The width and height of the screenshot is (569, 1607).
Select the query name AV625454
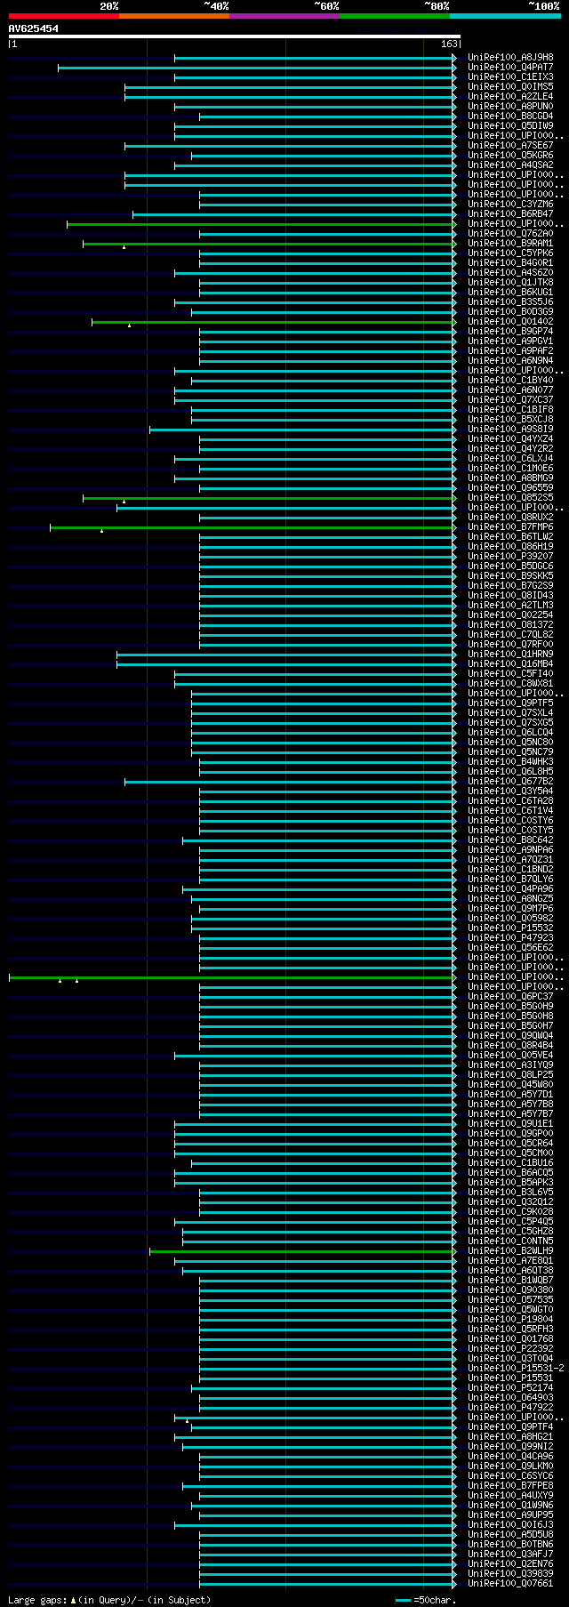pyautogui.click(x=34, y=28)
